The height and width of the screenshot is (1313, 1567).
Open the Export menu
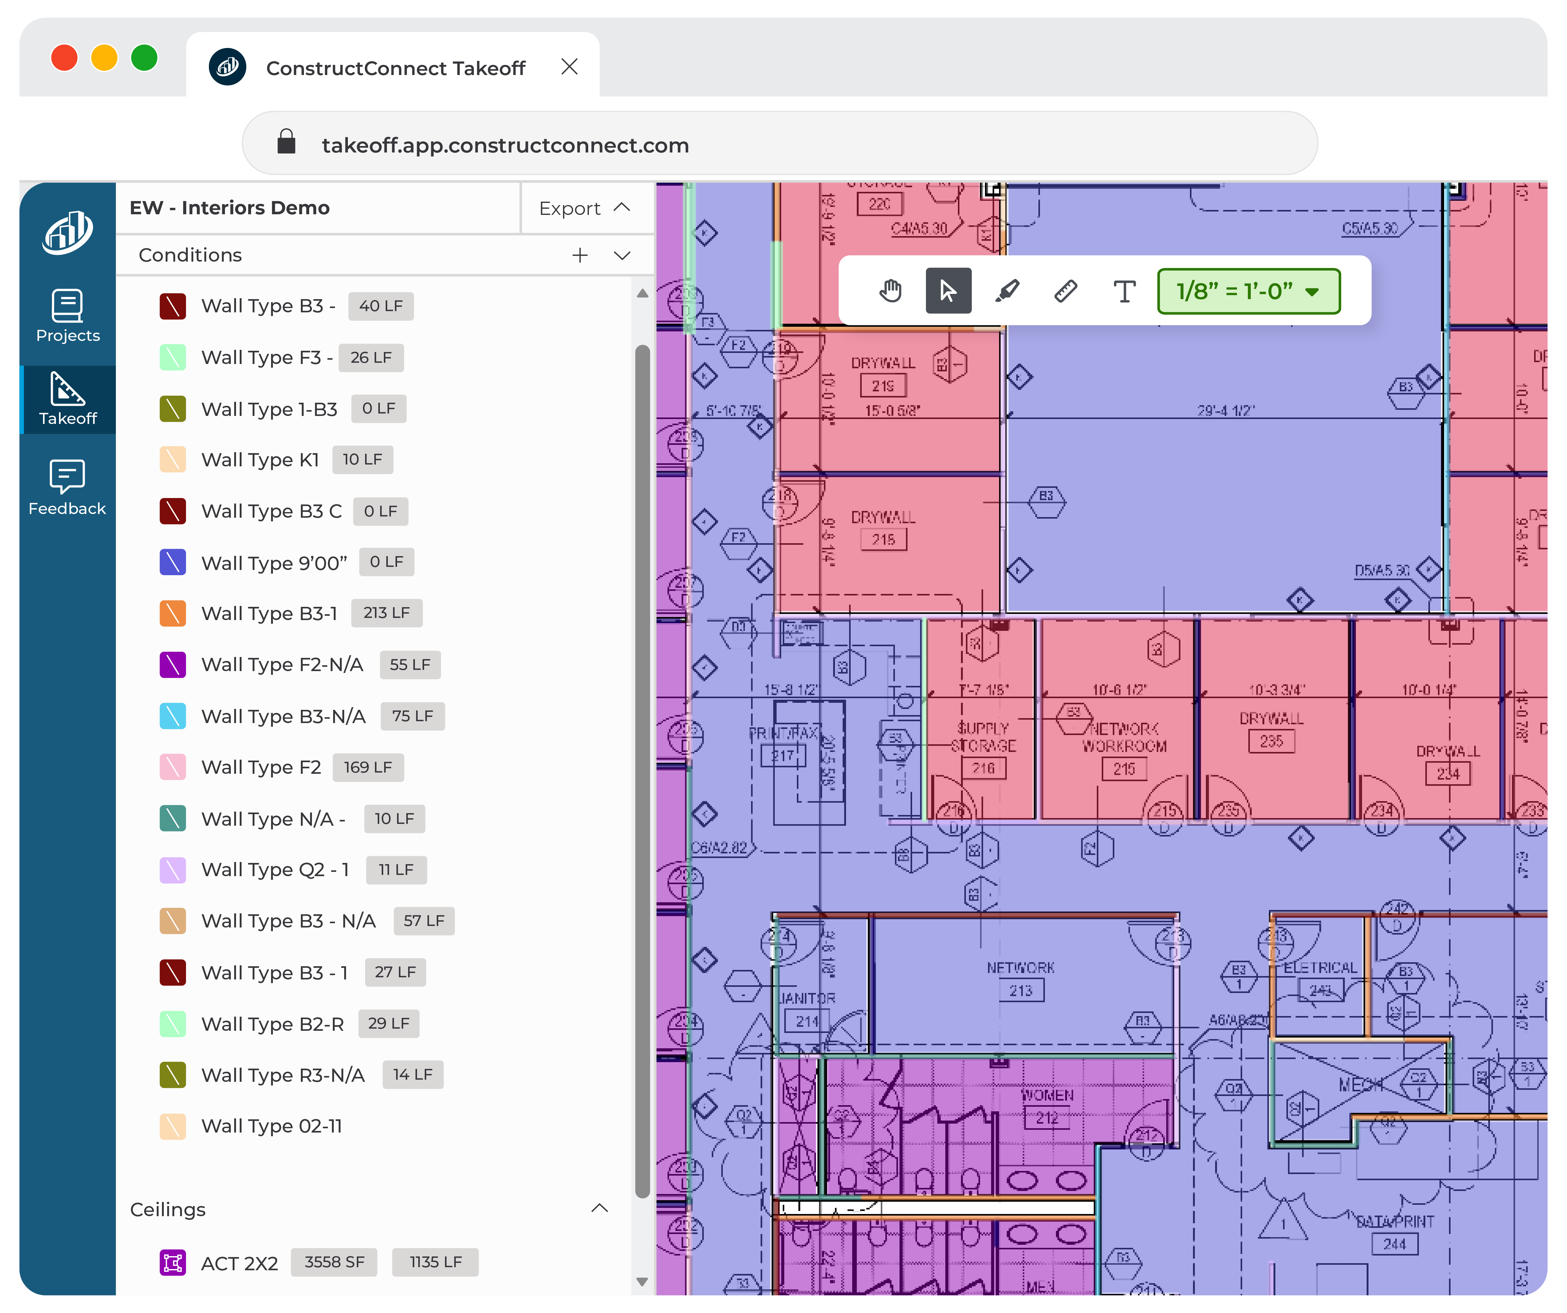point(586,208)
